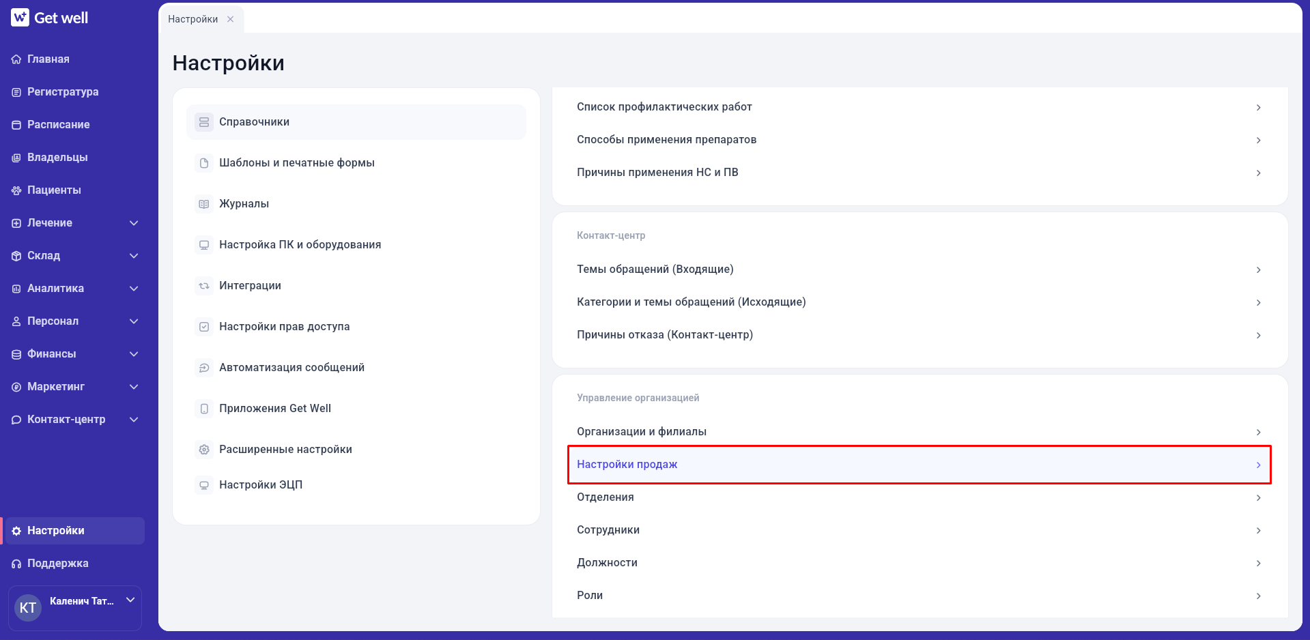Expand the Склад menu chevron

[134, 256]
